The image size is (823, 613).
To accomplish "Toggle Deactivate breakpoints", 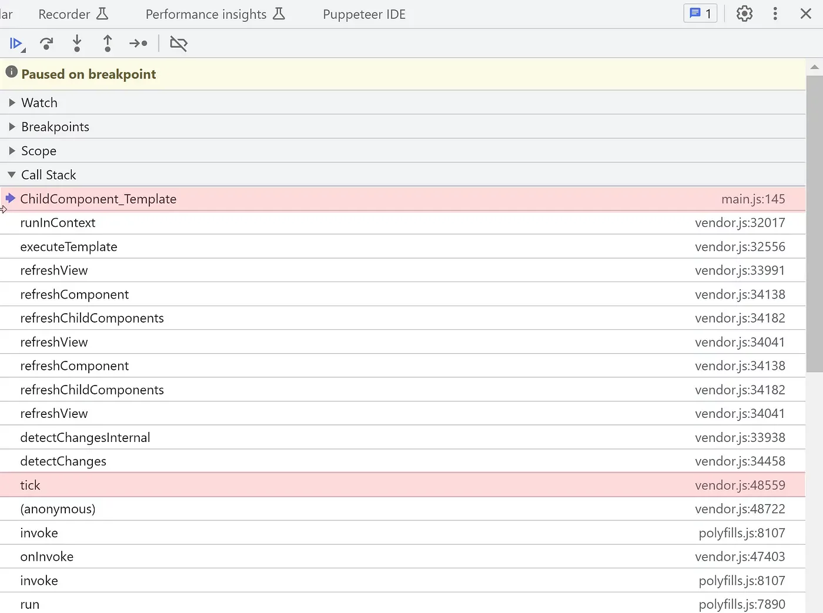I will click(x=178, y=43).
